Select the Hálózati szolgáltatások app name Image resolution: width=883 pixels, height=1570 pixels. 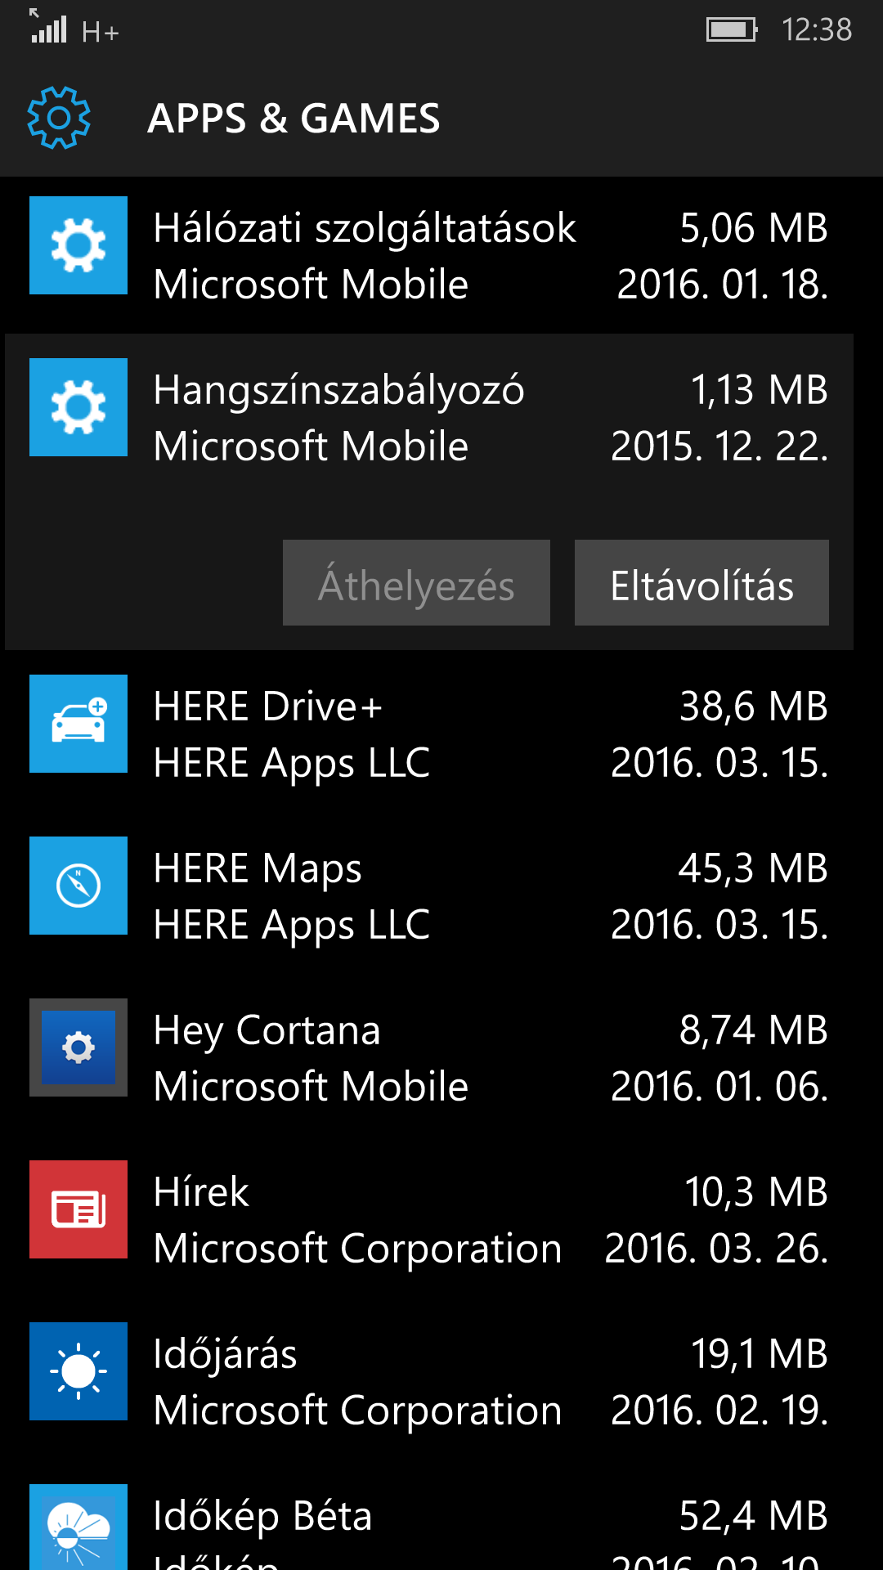click(365, 228)
